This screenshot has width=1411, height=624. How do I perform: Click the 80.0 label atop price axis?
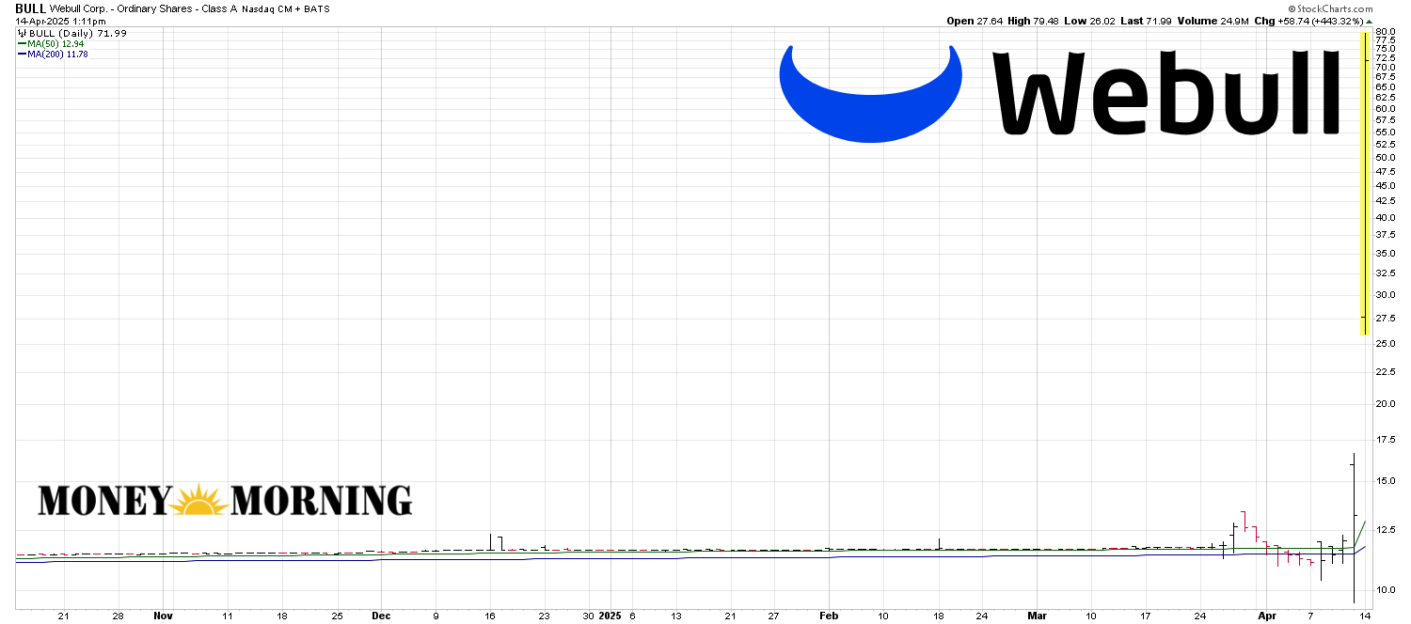[x=1385, y=32]
